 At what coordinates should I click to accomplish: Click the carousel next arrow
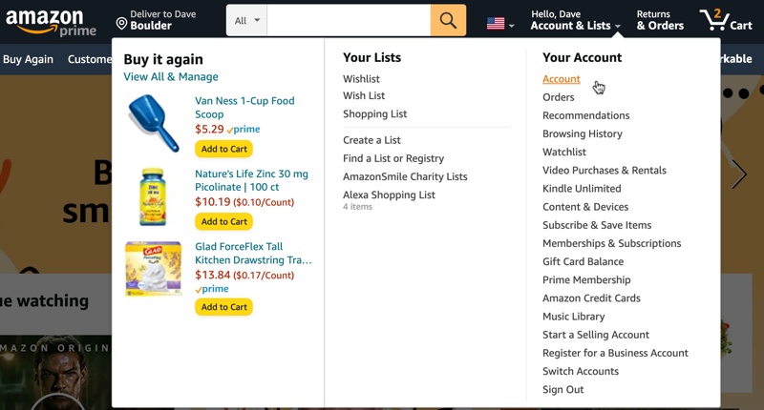pyautogui.click(x=739, y=174)
